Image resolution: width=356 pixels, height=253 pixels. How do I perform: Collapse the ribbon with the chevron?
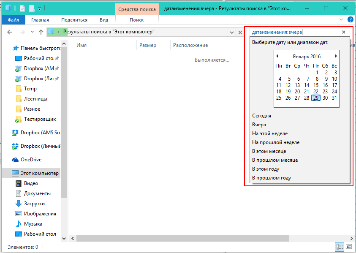click(x=341, y=19)
